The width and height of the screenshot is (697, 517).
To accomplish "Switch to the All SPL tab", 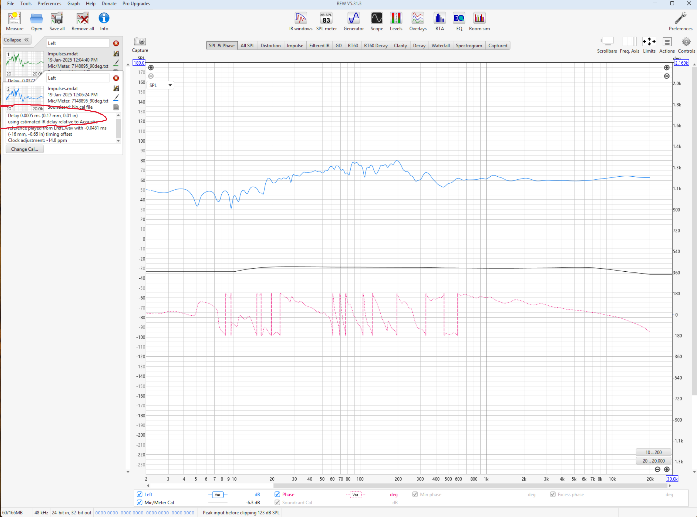I will [247, 45].
